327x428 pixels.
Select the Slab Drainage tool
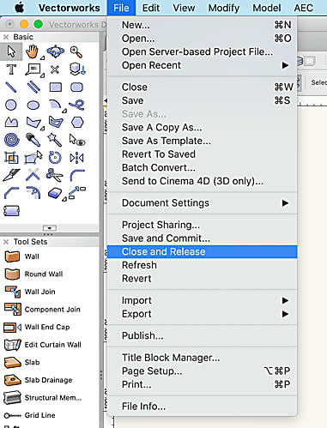[39, 380]
